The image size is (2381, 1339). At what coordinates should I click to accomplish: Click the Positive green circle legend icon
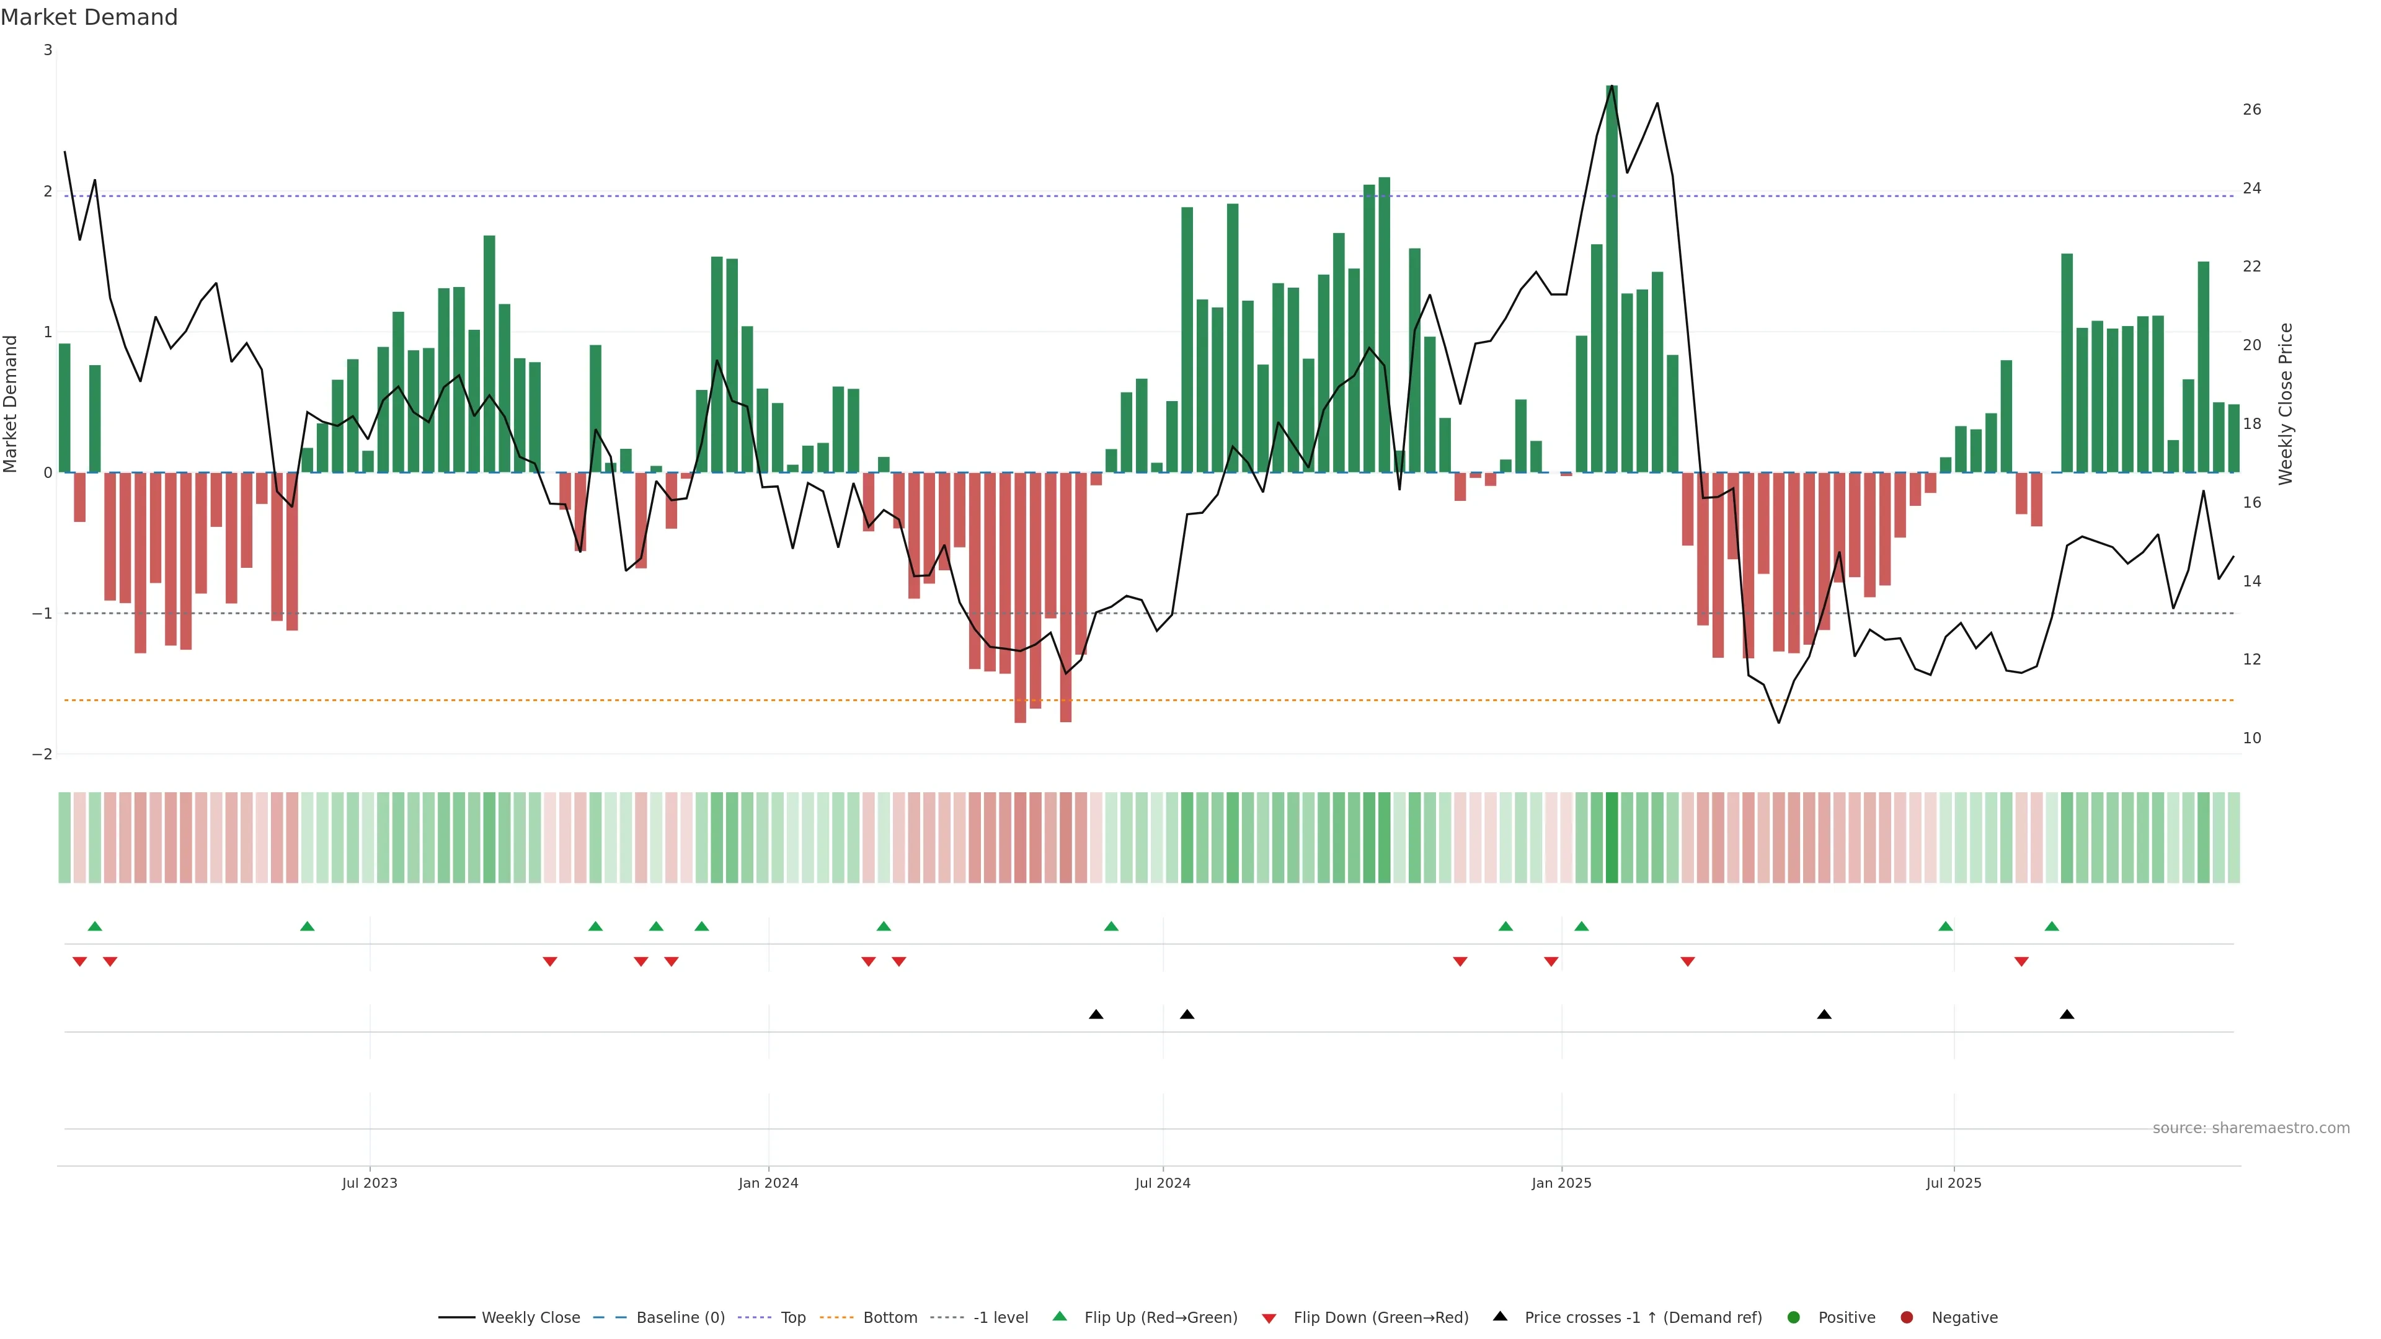[1794, 1318]
